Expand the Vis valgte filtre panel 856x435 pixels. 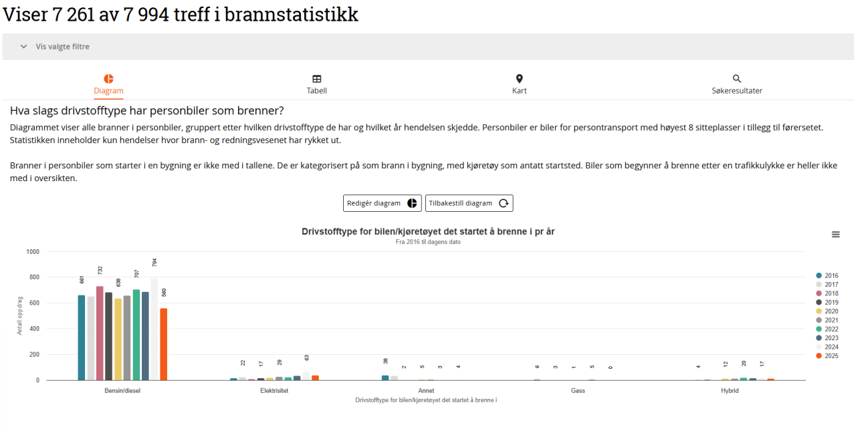62,47
